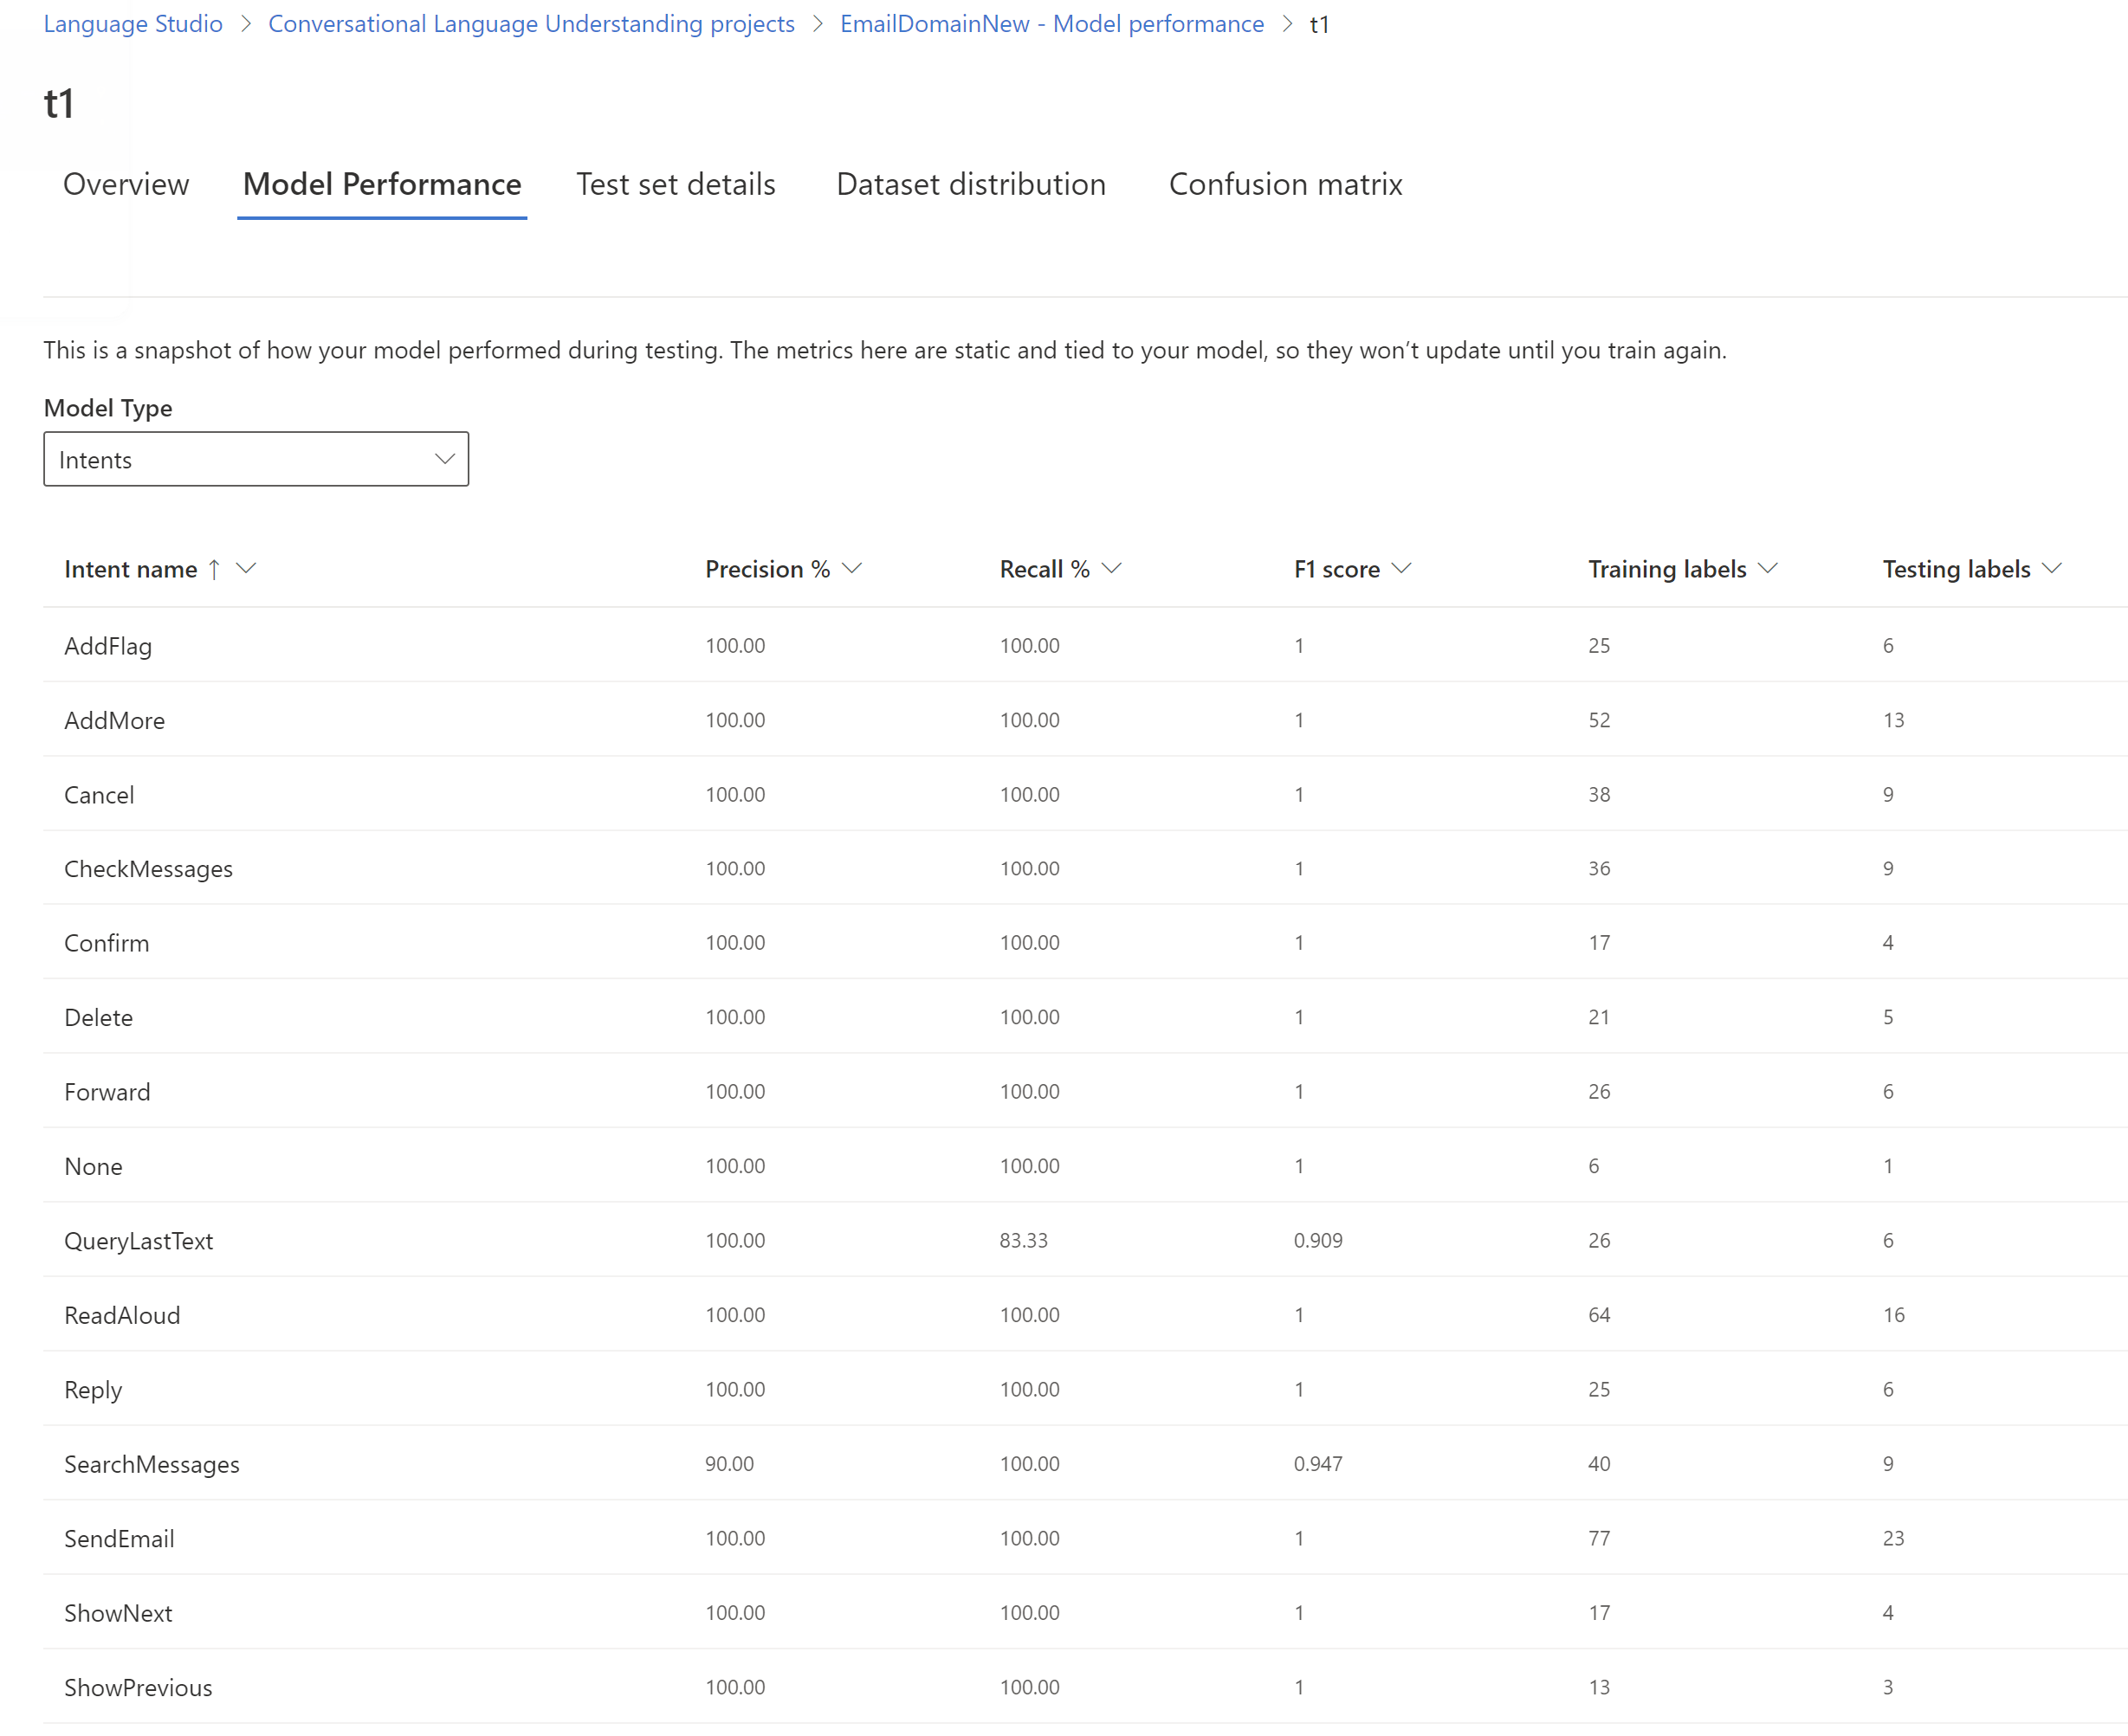Viewport: 2128px width, 1736px height.
Task: Open the Dataset distribution tab
Action: click(x=970, y=184)
